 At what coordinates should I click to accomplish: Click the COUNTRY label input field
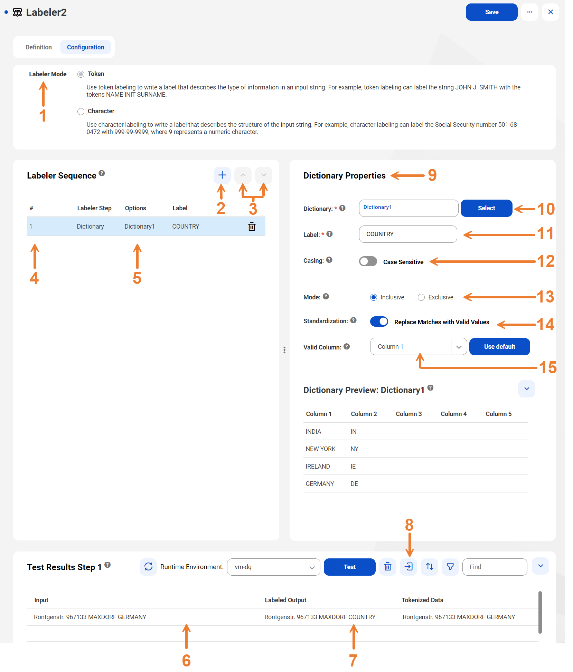tap(408, 234)
